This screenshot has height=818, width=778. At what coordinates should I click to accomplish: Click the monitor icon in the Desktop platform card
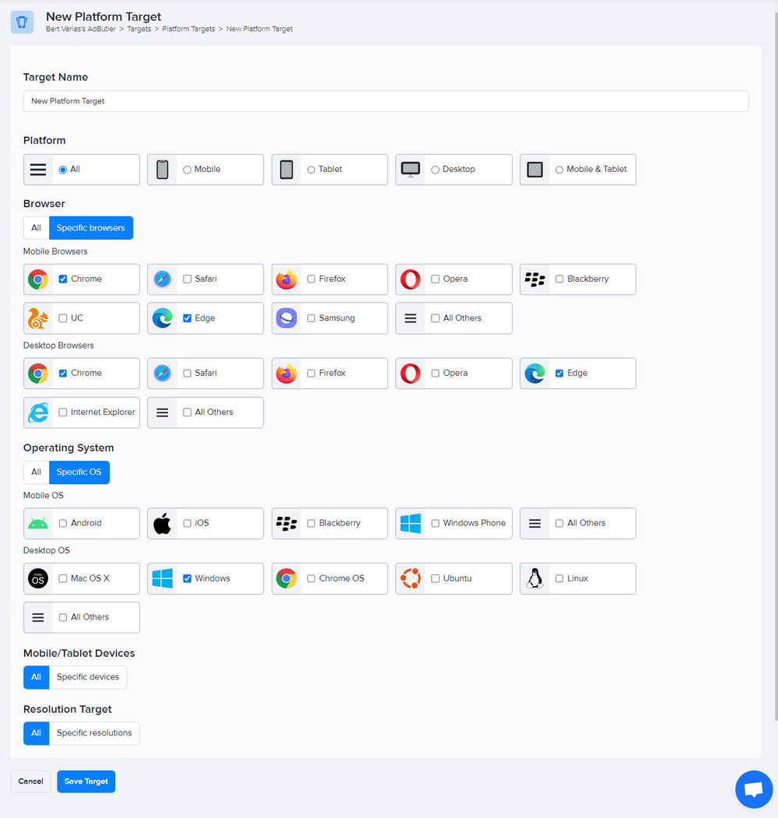pos(410,170)
